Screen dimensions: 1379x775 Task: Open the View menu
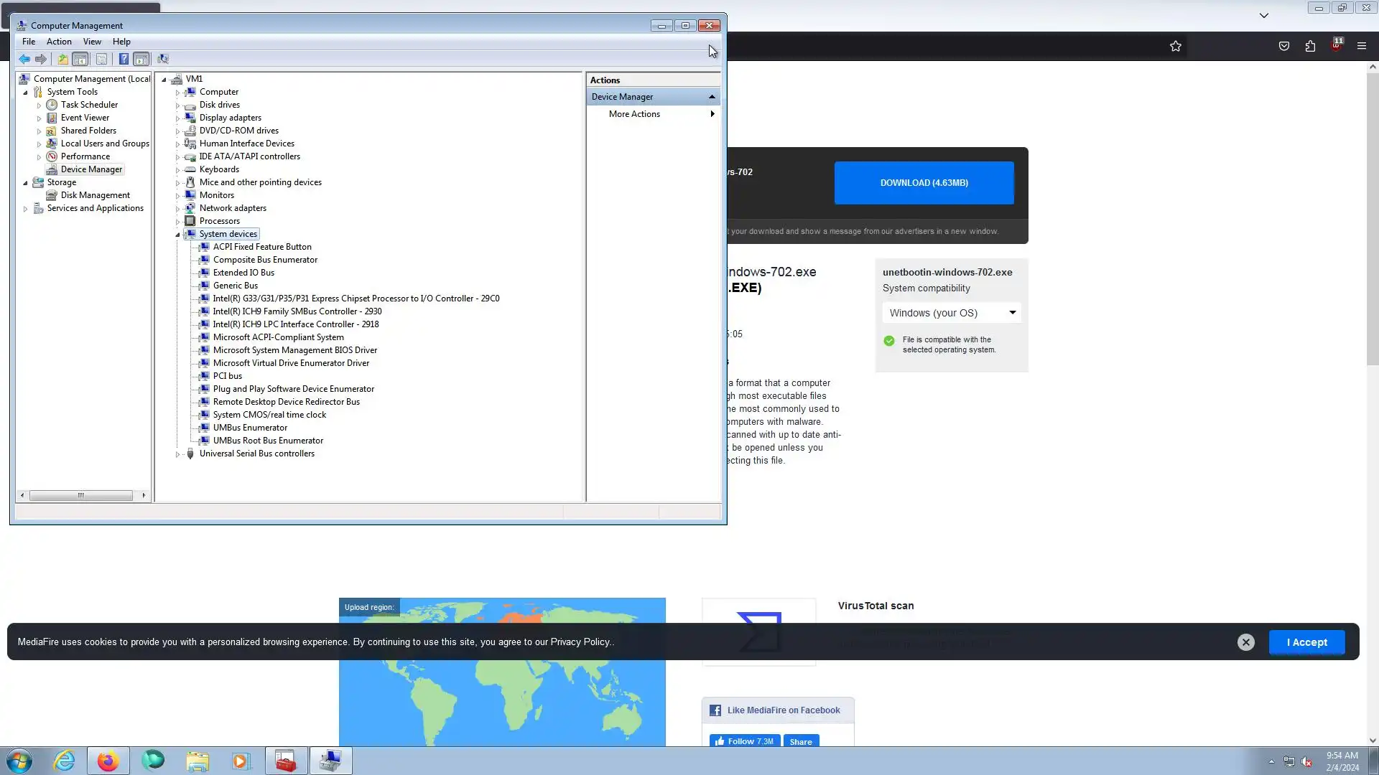click(92, 42)
